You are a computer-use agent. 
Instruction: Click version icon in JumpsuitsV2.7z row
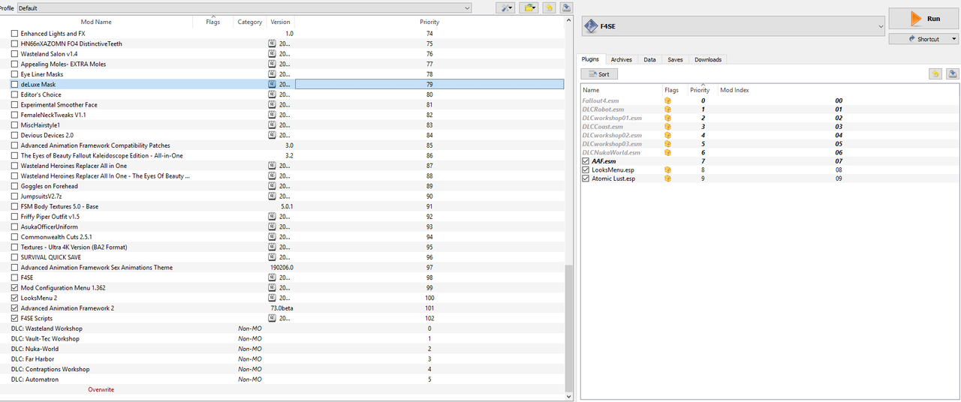[273, 196]
